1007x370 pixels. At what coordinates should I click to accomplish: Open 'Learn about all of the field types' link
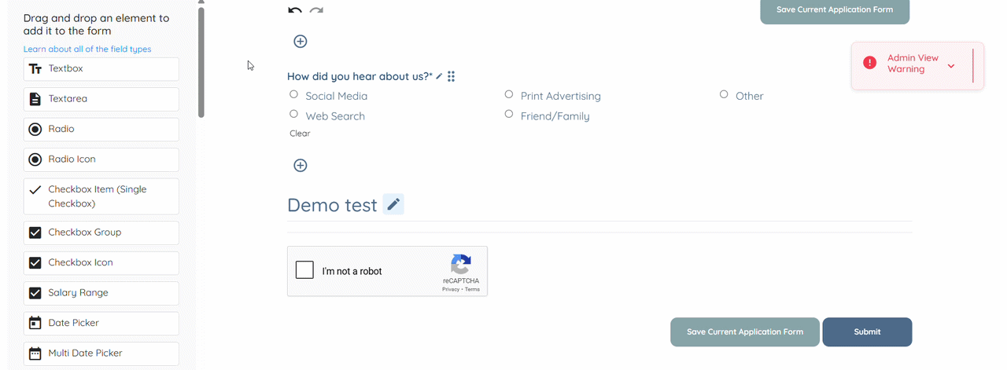coord(87,49)
